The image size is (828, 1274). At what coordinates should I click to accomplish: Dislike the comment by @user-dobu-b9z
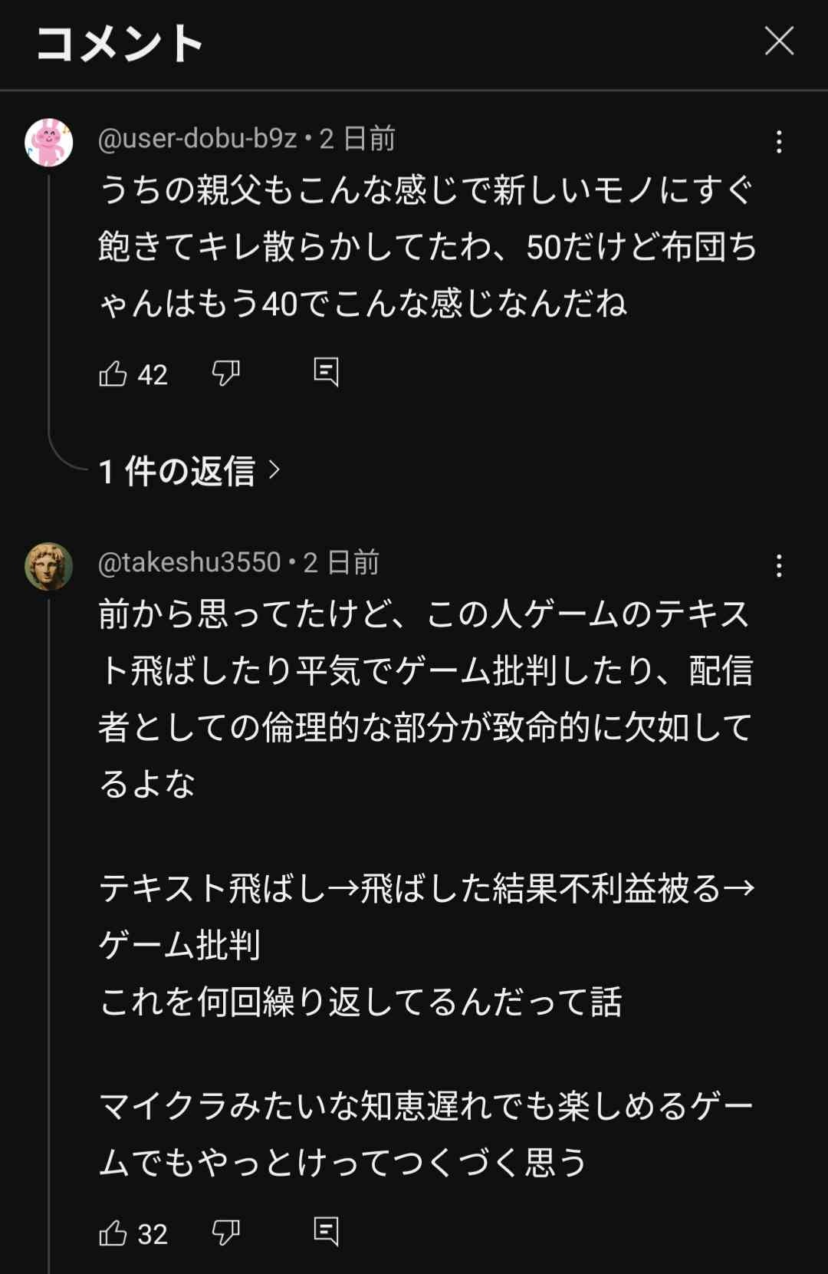pos(225,374)
